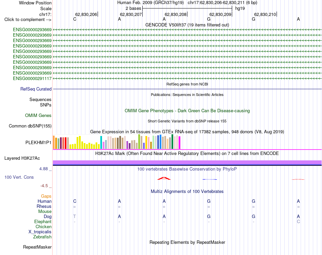Click the chr17: ruler label
This screenshot has width=322, height=255.
point(45,14)
